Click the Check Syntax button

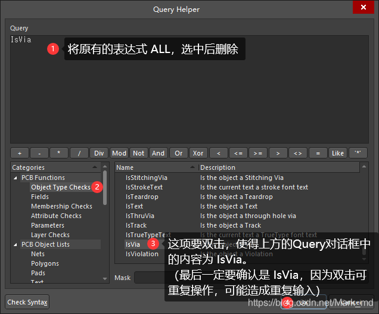tap(27, 302)
